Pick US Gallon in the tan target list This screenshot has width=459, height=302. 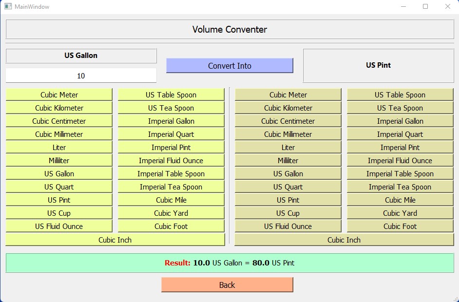[x=288, y=174]
